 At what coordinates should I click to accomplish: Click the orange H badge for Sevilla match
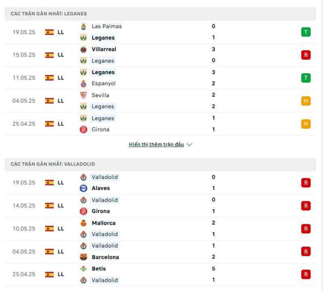pyautogui.click(x=306, y=101)
